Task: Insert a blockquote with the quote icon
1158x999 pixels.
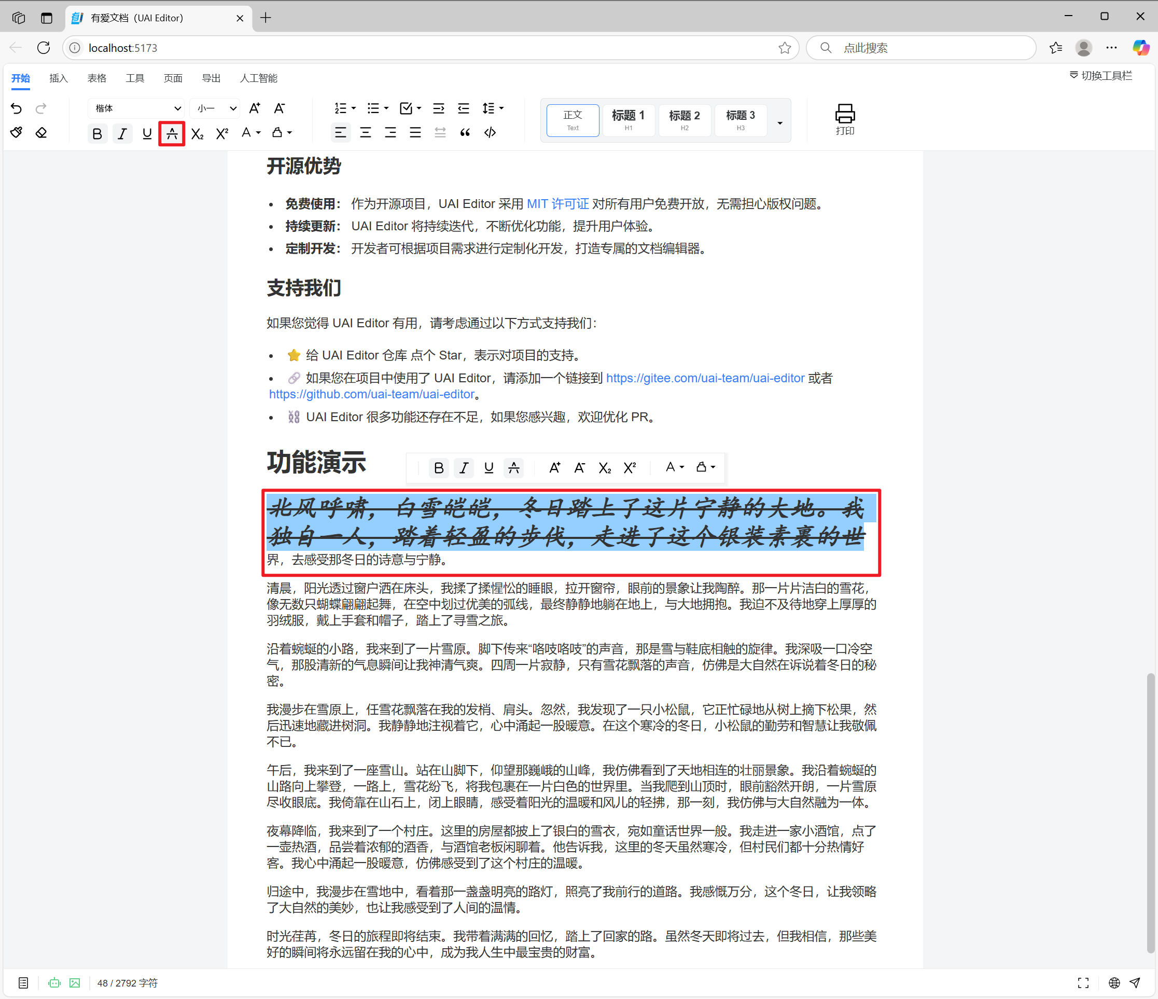Action: [x=465, y=133]
